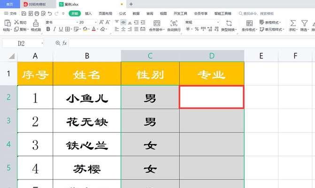Switch to the Data tab
This screenshot has width=315, height=188.
(x=136, y=14)
